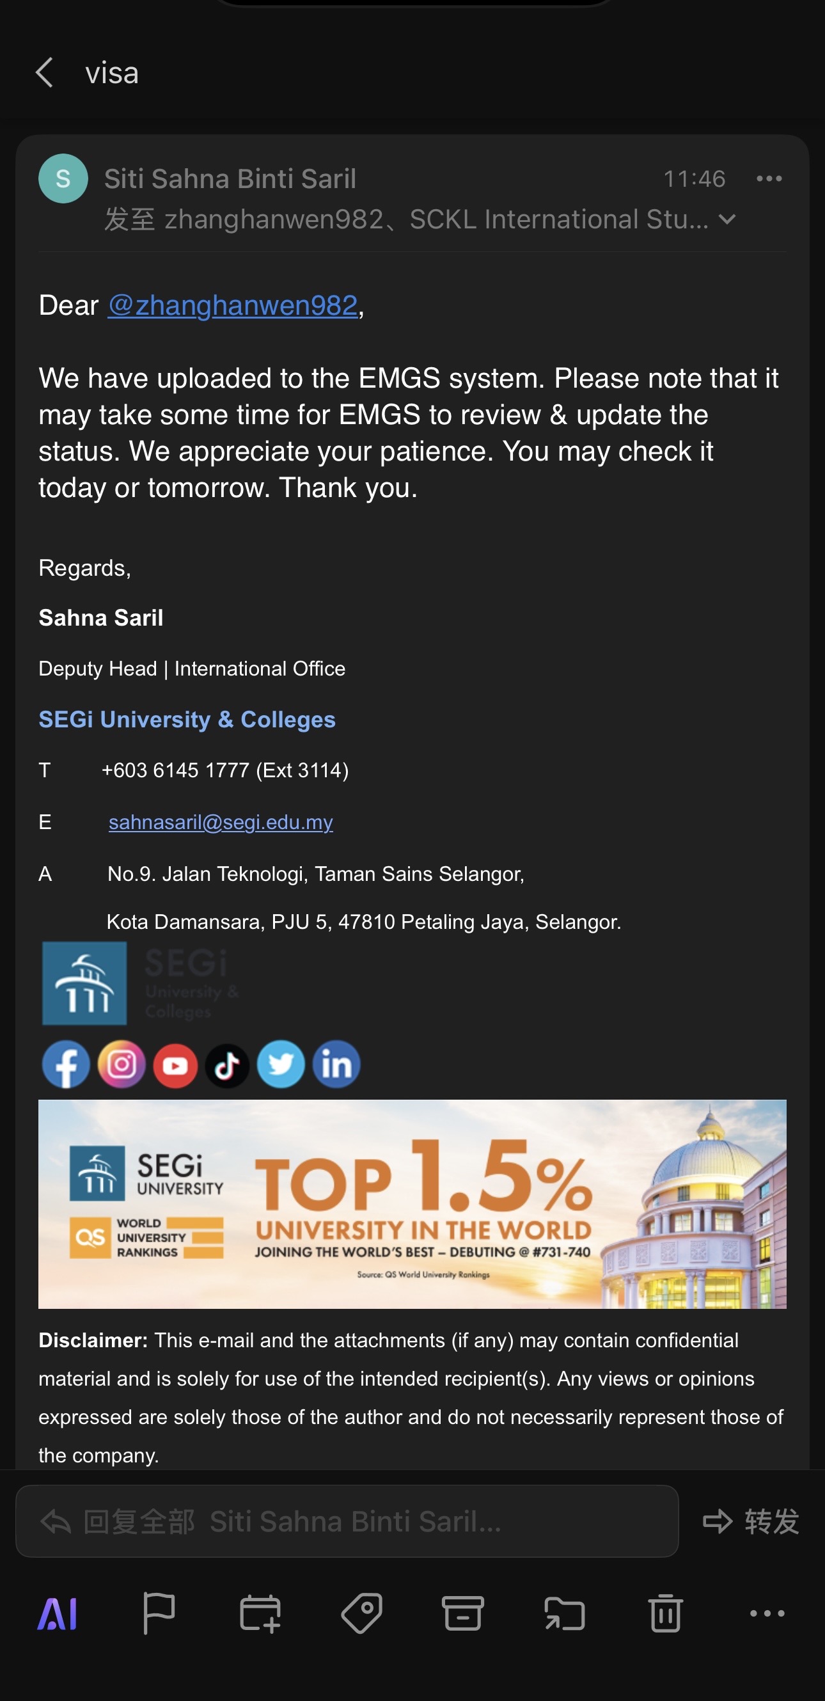Tap the back arrow to leave the email
Viewport: 825px width, 1701px height.
click(45, 73)
